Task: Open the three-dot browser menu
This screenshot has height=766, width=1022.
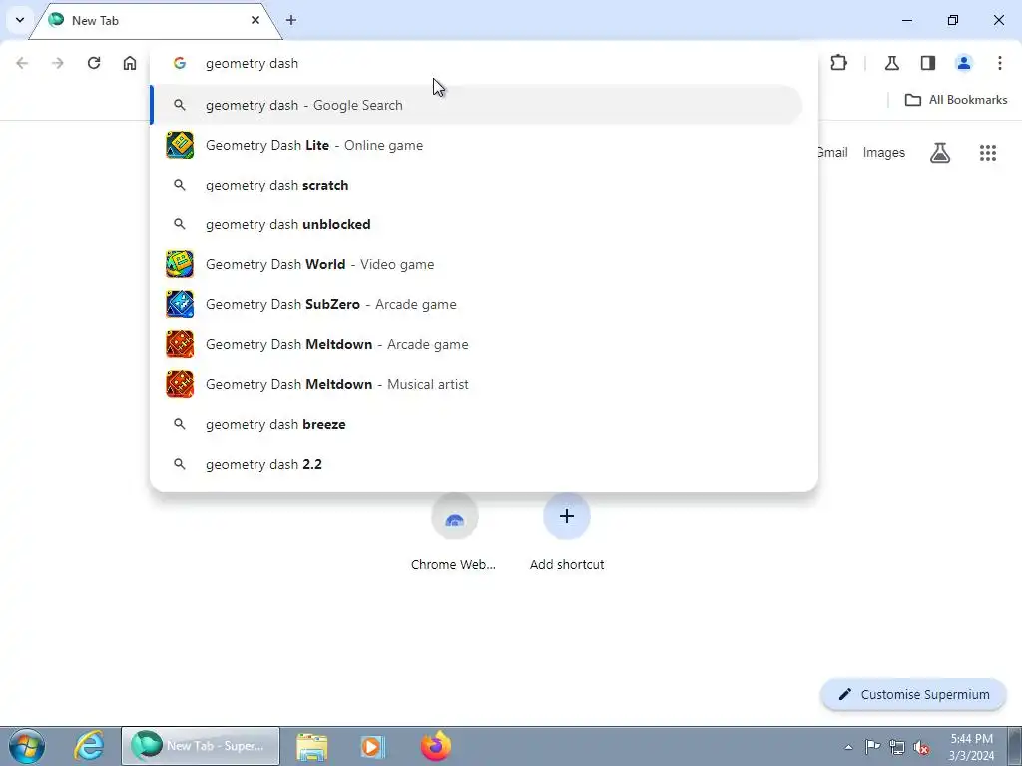Action: [1000, 63]
